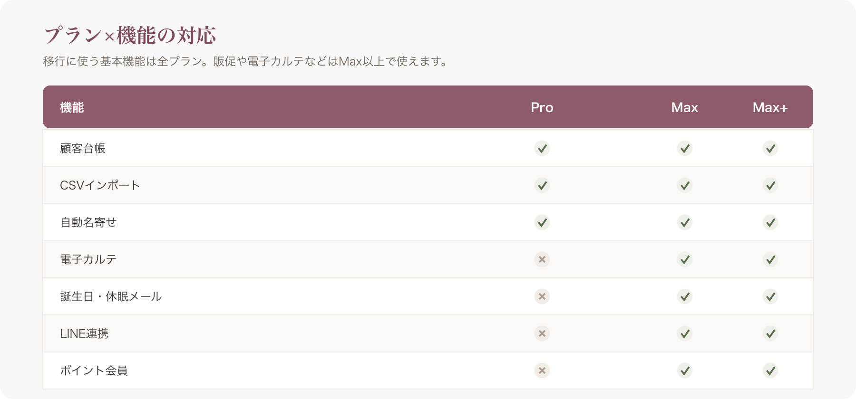Click the Pro checkmark for 顧客台帳
Viewport: 856px width, 399px height.
click(542, 148)
